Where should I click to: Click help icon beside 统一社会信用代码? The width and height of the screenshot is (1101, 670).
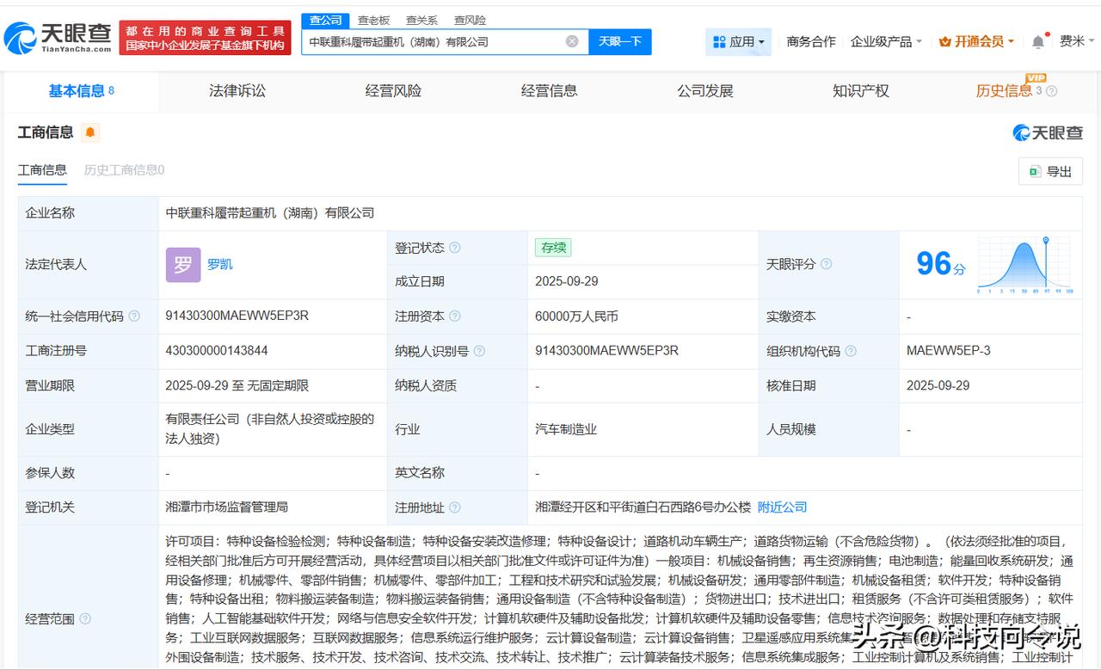(x=134, y=317)
